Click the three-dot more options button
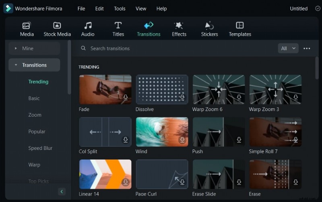 point(307,48)
